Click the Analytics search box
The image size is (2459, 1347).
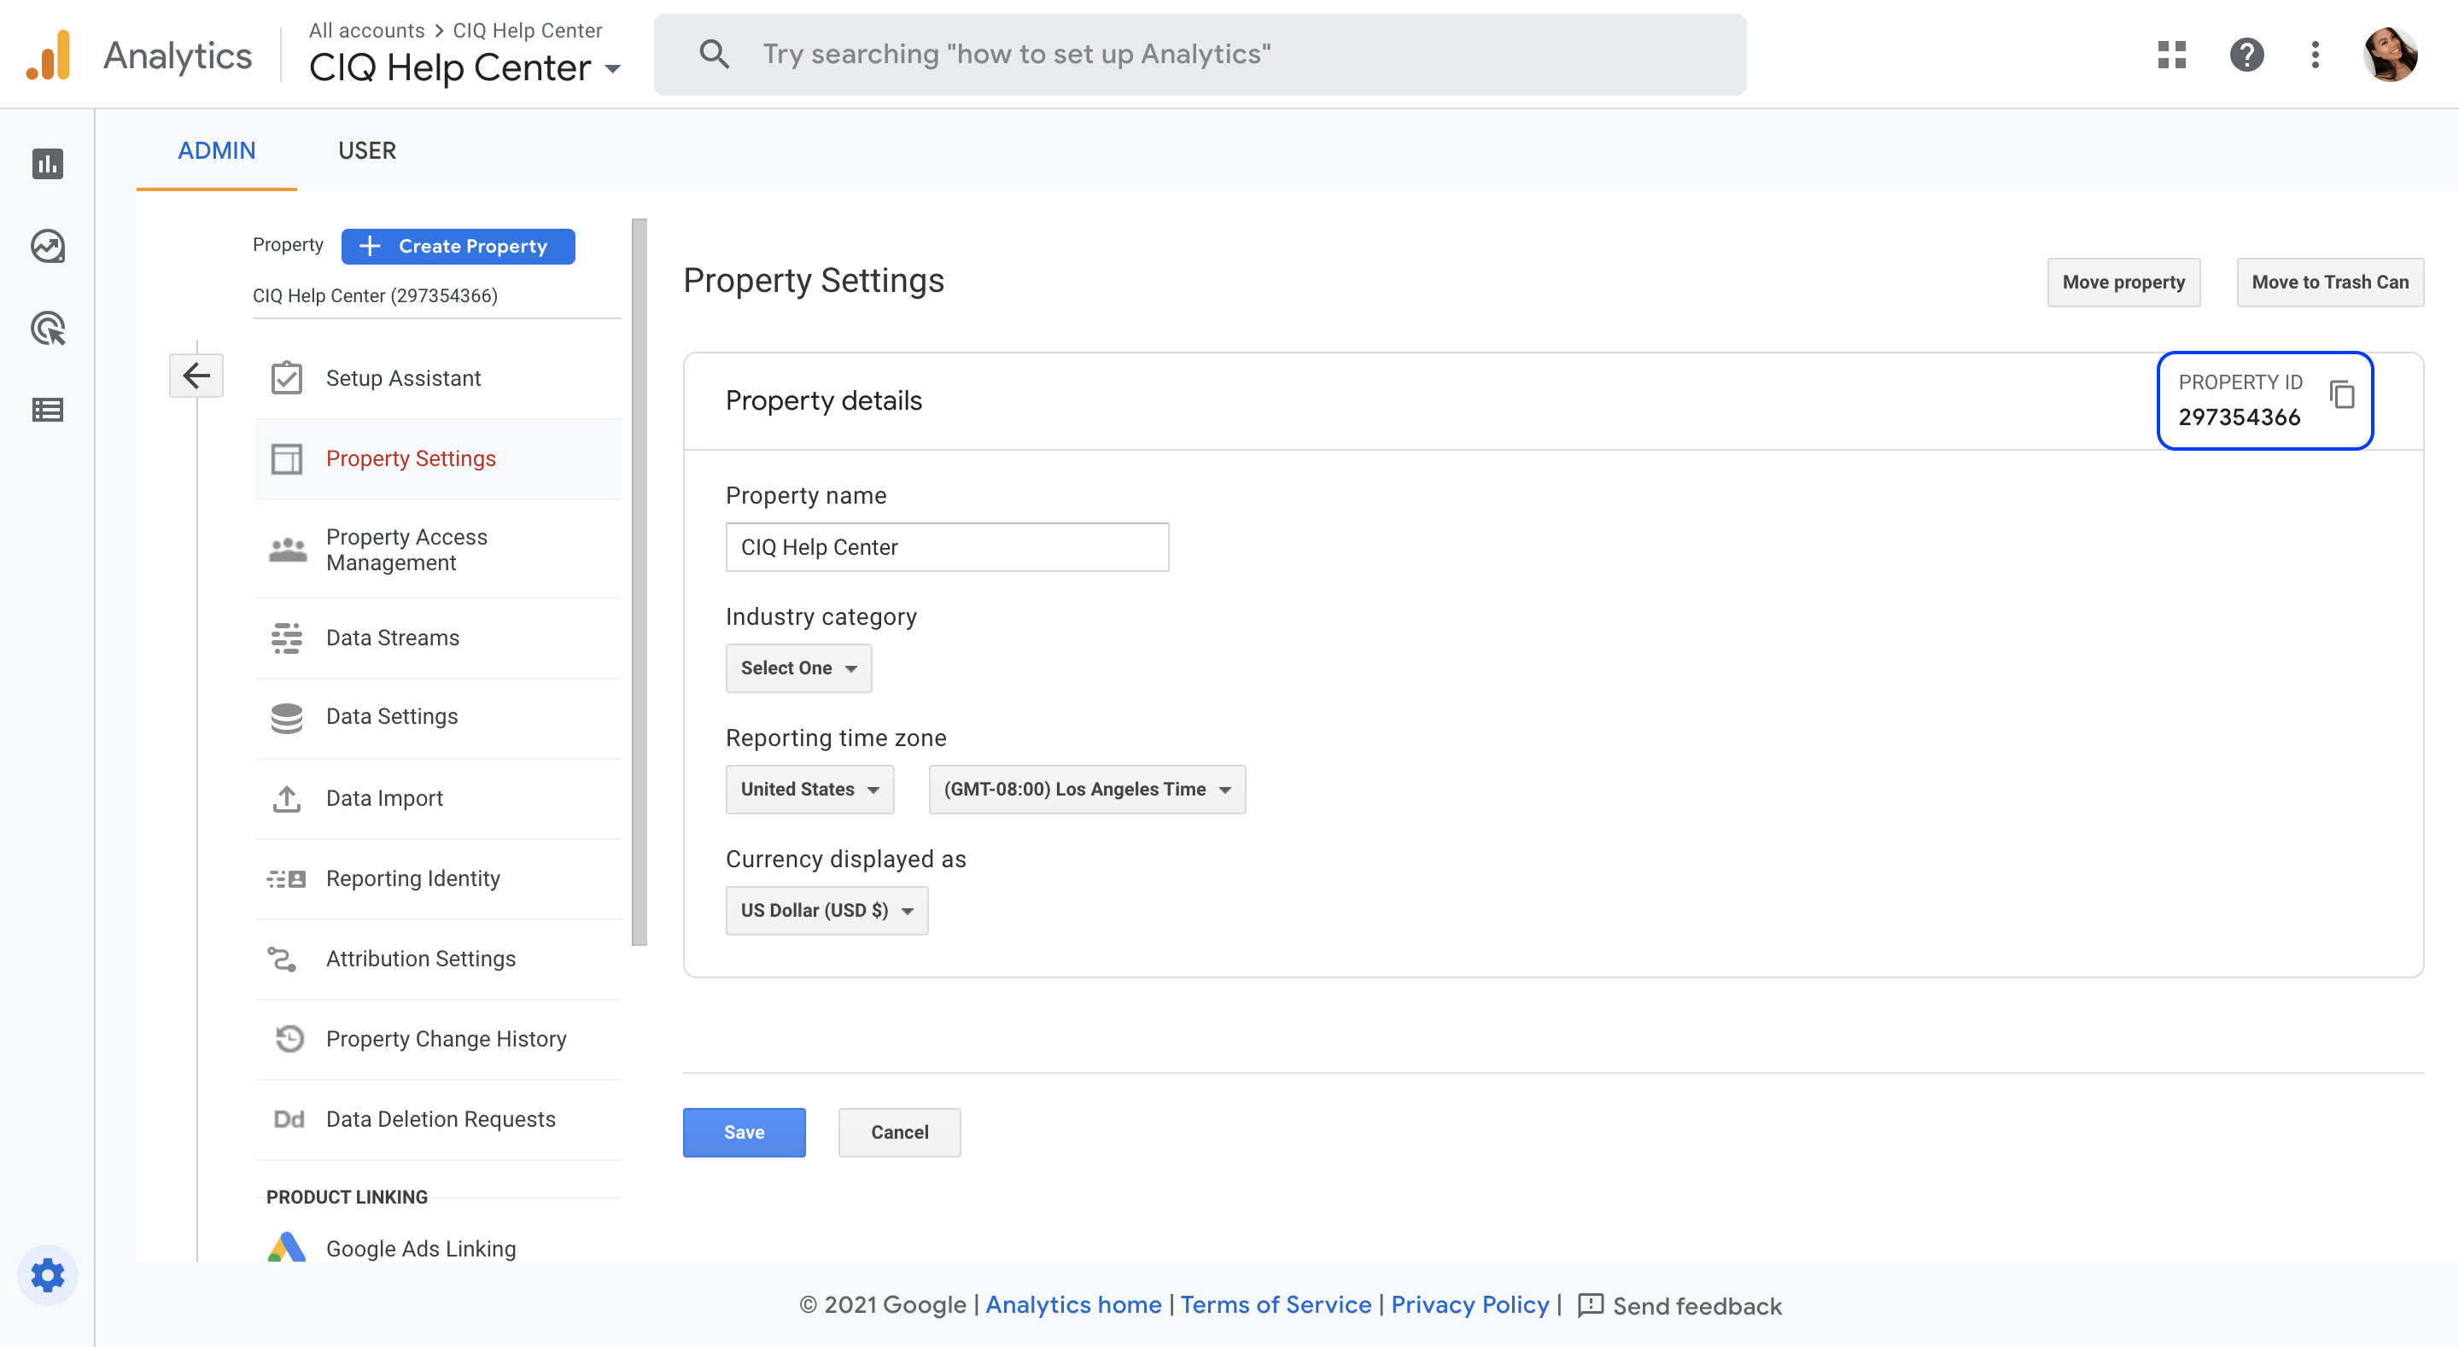click(1200, 55)
